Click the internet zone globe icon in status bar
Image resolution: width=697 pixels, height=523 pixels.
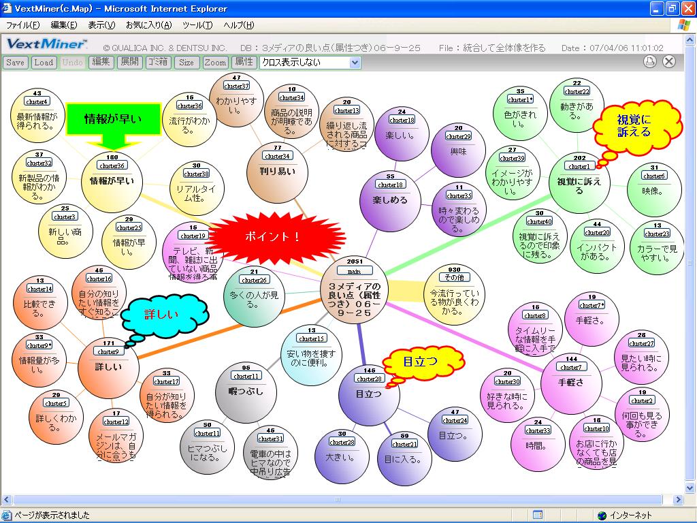(x=602, y=516)
